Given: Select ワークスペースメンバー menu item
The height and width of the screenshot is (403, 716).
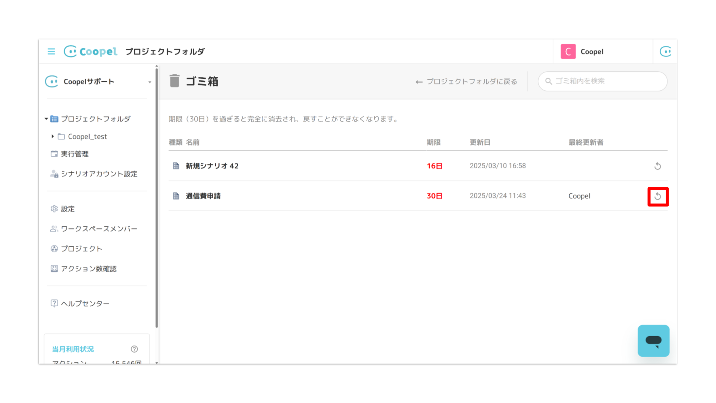Looking at the screenshot, I should coord(99,229).
